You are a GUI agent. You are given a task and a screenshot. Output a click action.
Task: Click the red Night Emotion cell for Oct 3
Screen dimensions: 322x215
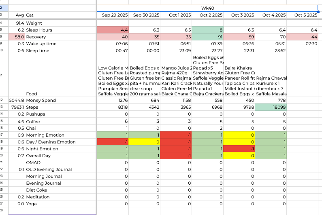pyautogui.click(x=239, y=149)
